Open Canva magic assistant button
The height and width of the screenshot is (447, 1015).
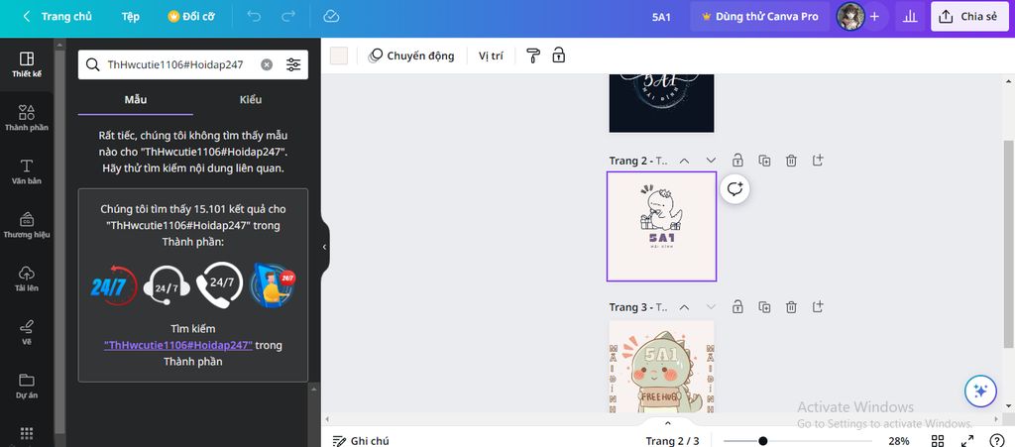point(980,391)
